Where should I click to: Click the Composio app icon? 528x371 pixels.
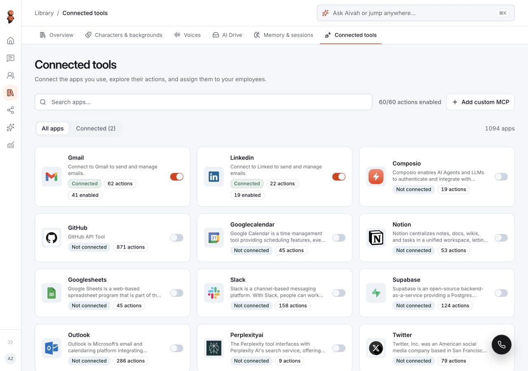tap(376, 177)
